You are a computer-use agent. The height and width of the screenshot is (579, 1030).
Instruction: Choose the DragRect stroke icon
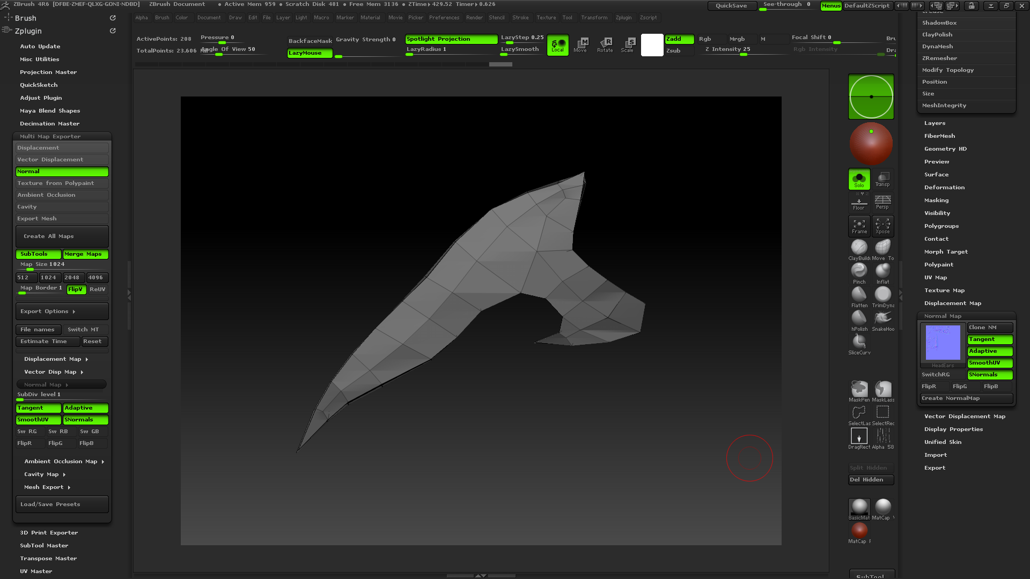859,438
